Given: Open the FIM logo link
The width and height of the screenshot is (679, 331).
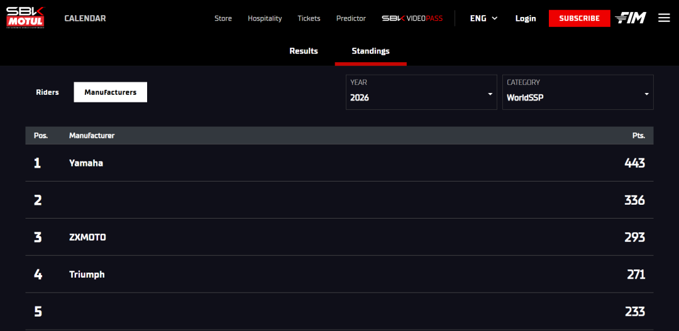Looking at the screenshot, I should [x=631, y=18].
